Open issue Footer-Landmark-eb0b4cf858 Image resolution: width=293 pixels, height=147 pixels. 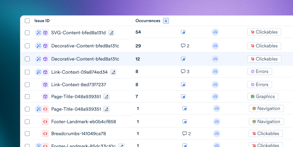point(84,122)
